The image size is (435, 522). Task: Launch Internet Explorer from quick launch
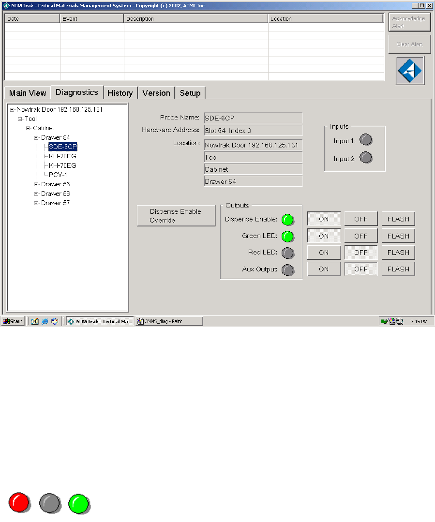coord(45,321)
